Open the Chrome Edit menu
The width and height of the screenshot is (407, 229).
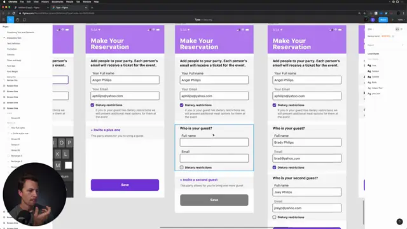pyautogui.click(x=29, y=2)
